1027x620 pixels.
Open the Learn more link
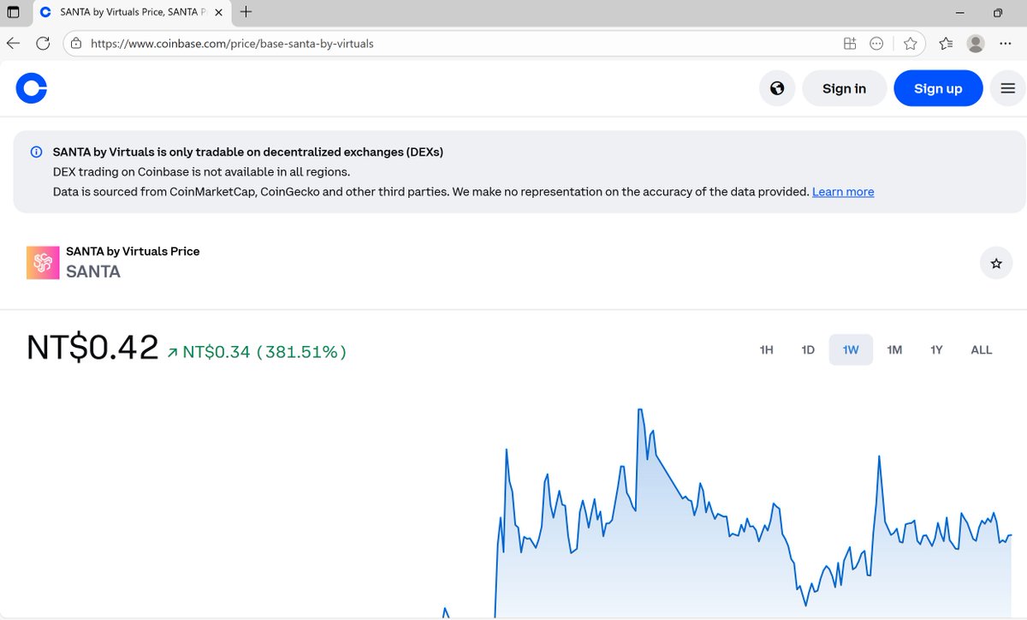pyautogui.click(x=843, y=192)
